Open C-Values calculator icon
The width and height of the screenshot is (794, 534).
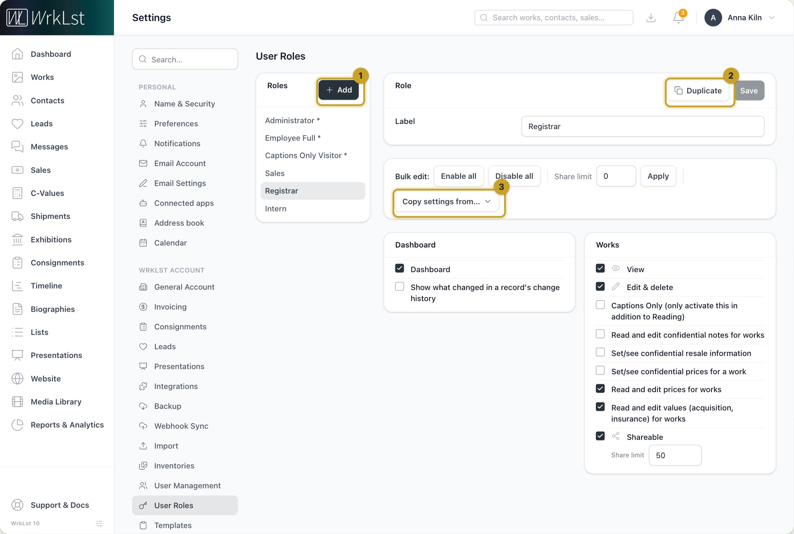[17, 193]
